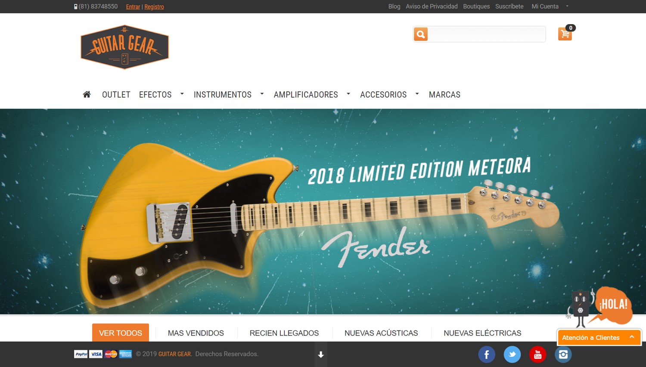646x367 pixels.
Task: Expand the AMPLIFICADORES dropdown arrow
Action: [x=348, y=94]
